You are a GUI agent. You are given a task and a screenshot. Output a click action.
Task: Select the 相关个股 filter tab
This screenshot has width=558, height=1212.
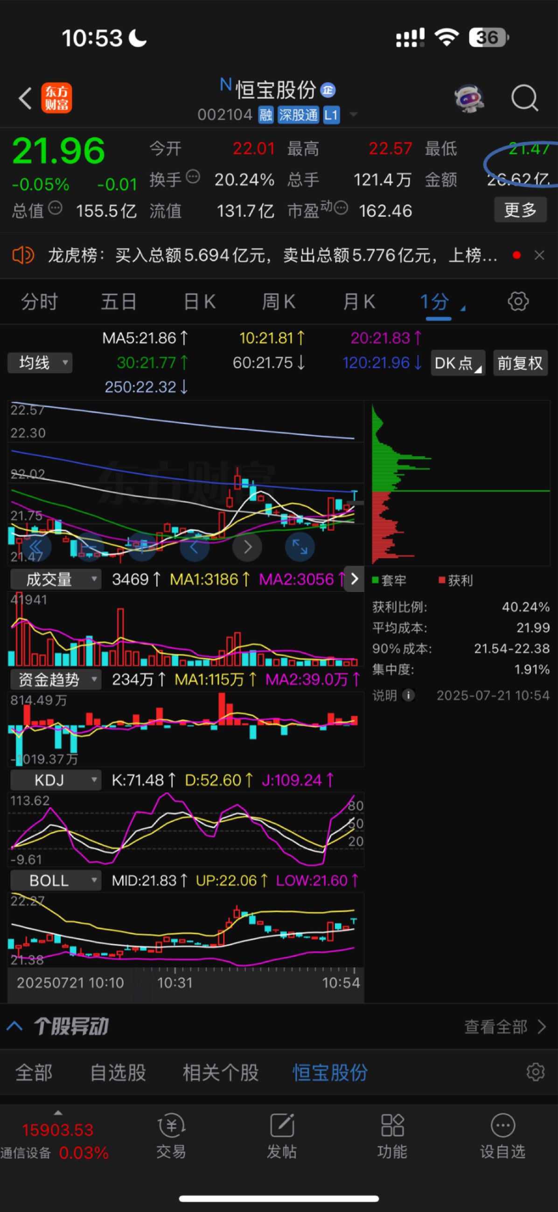click(x=221, y=1073)
